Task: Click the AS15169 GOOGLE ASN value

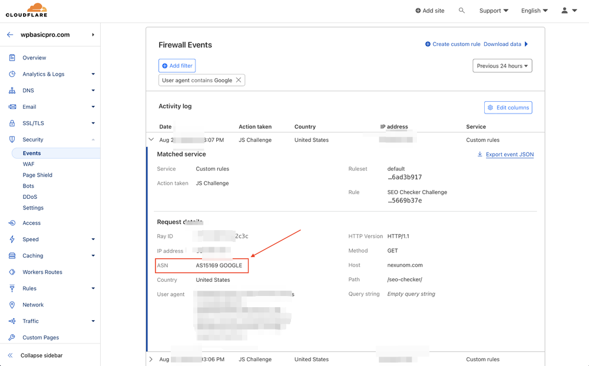Action: 219,265
